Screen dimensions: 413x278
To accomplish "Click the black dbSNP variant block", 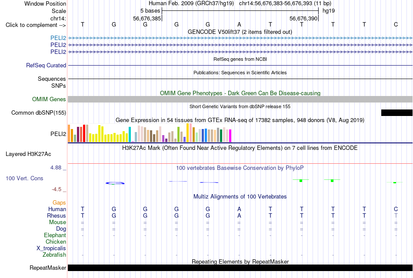I will pos(396,113).
